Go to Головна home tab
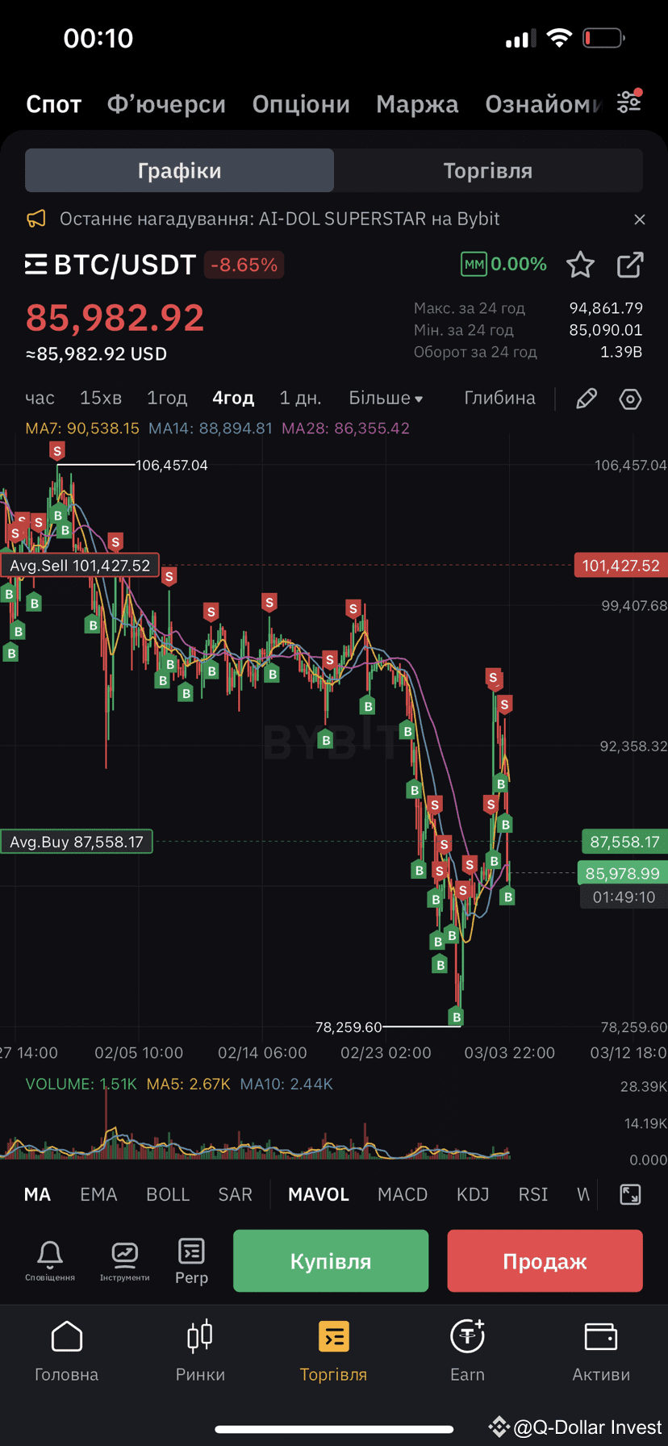668x1446 pixels. 66,1352
